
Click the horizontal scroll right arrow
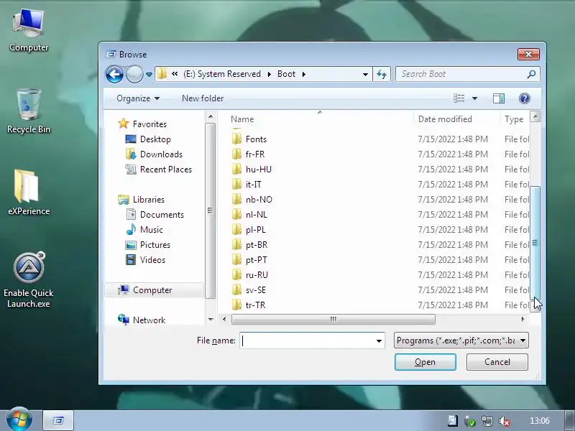click(523, 319)
